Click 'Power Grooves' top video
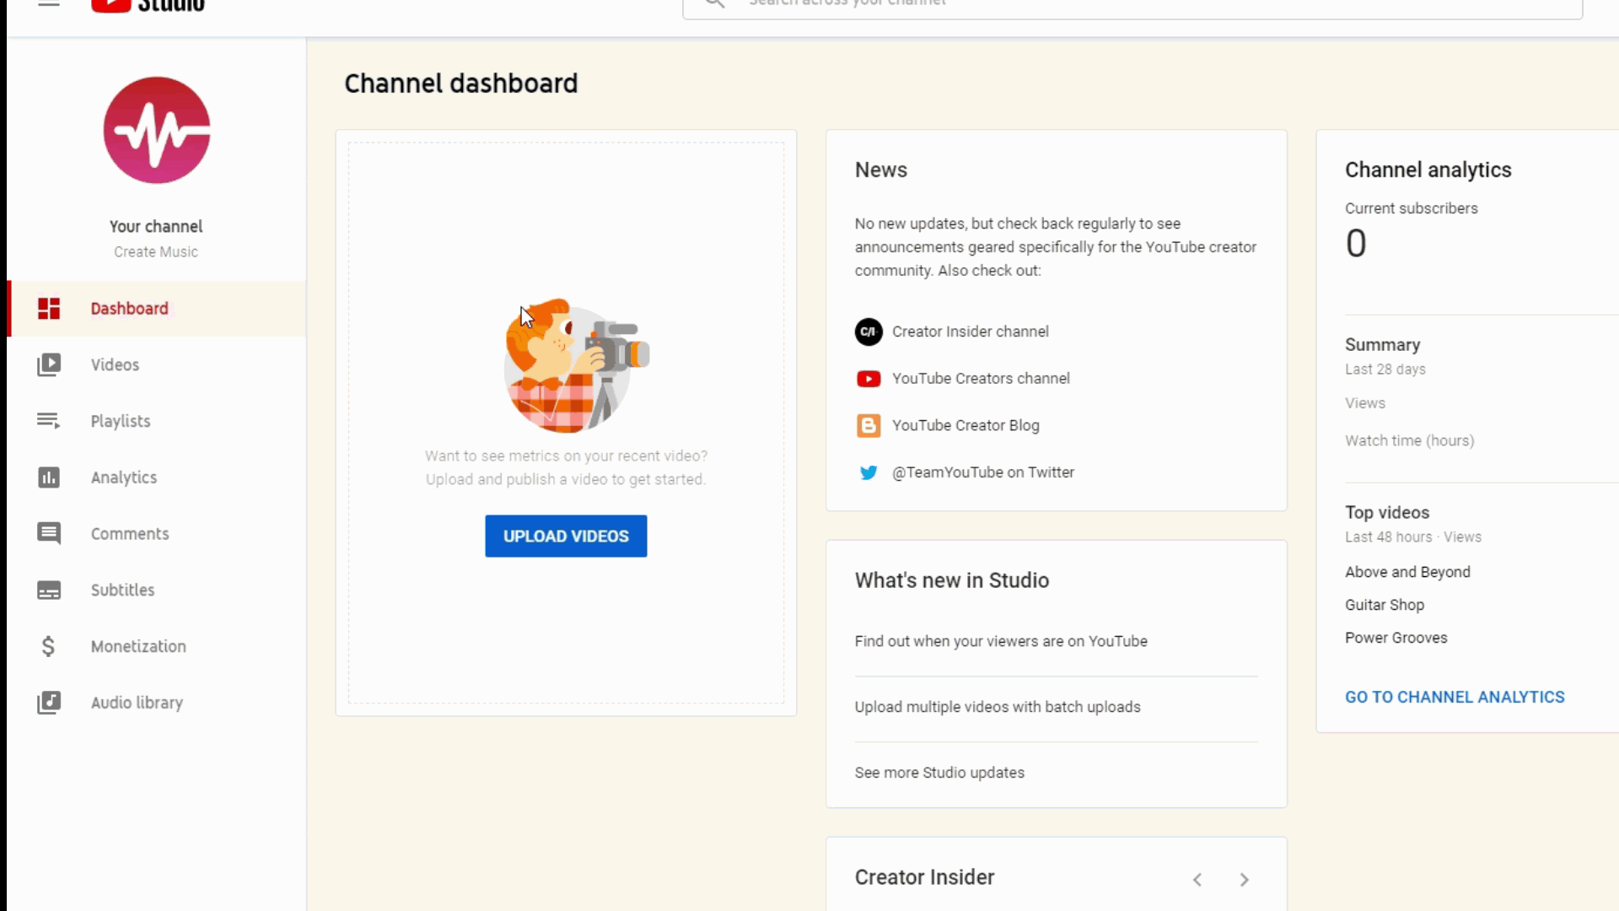 (x=1396, y=638)
